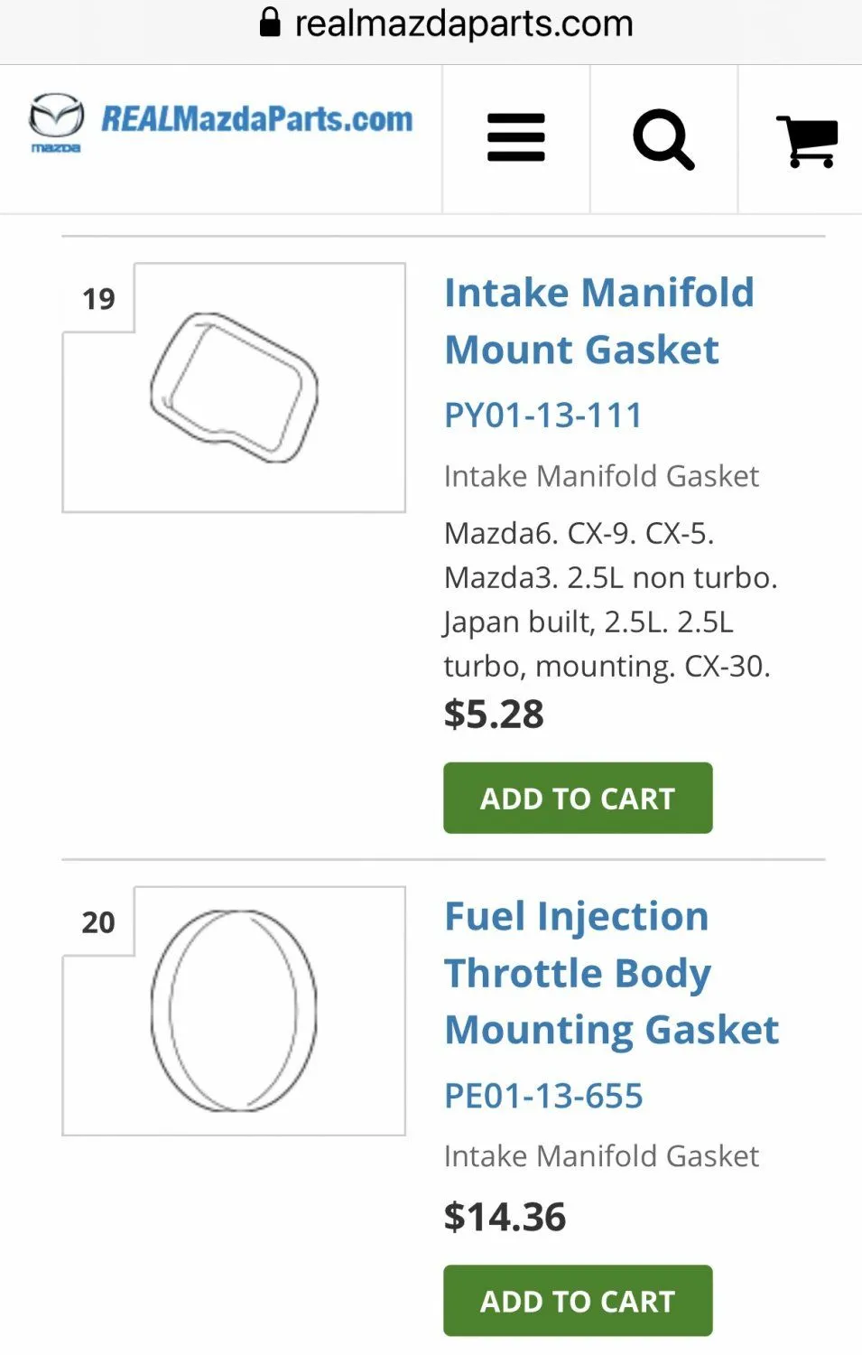Viewport: 862px width, 1355px height.
Task: Click the diagram reference number 19 label
Action: (98, 299)
